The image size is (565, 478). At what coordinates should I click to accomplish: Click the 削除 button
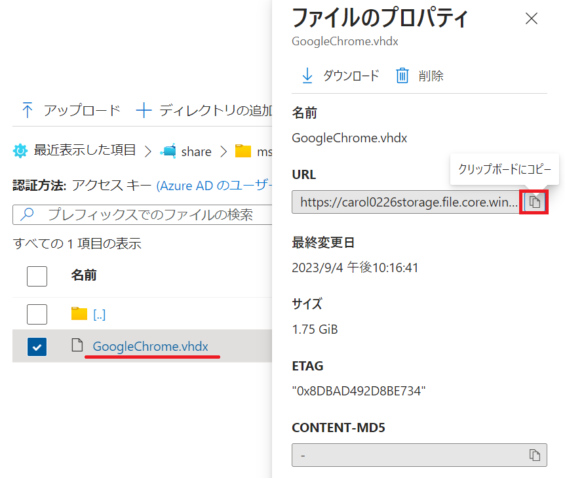pyautogui.click(x=419, y=75)
